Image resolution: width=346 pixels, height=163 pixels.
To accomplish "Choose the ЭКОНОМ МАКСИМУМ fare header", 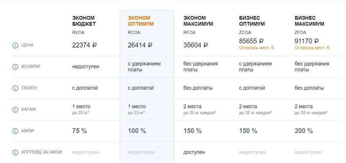I will pos(198,21).
